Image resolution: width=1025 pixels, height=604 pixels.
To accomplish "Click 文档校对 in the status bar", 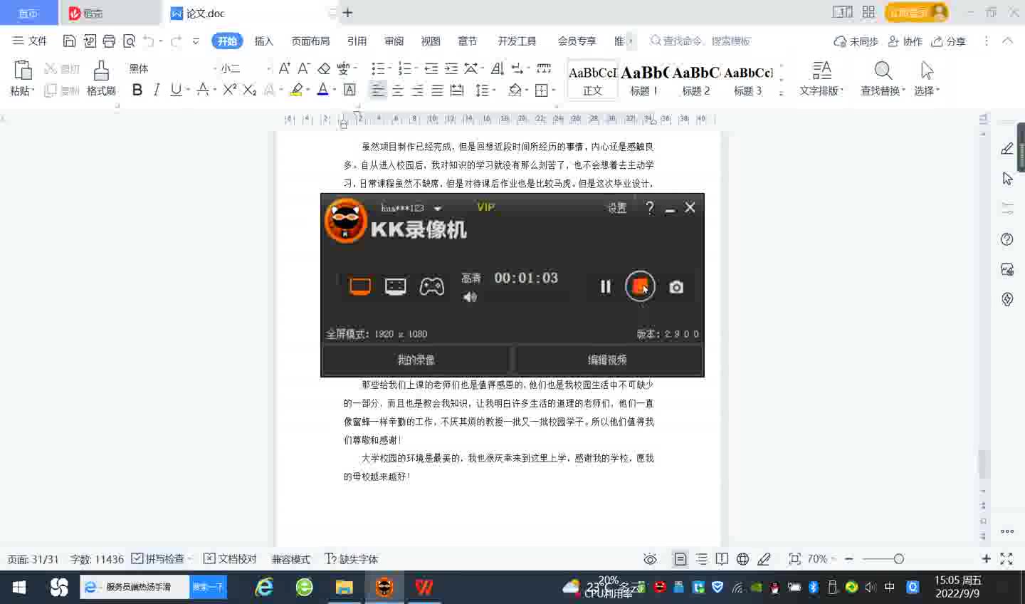I will pos(230,559).
